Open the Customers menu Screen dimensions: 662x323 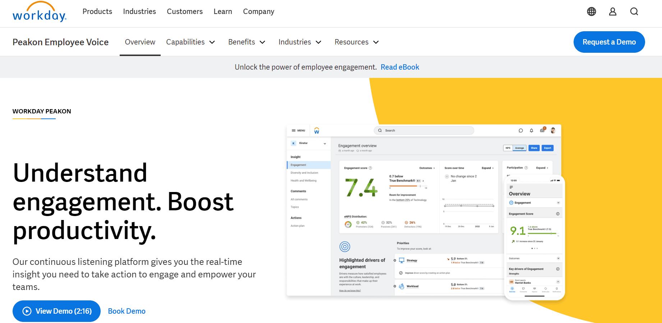(185, 11)
